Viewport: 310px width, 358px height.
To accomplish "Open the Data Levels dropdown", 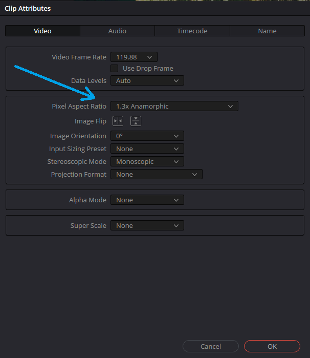I will pos(147,81).
